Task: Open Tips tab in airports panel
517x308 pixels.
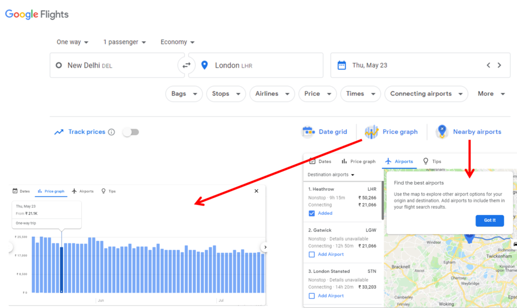Action: pyautogui.click(x=432, y=161)
